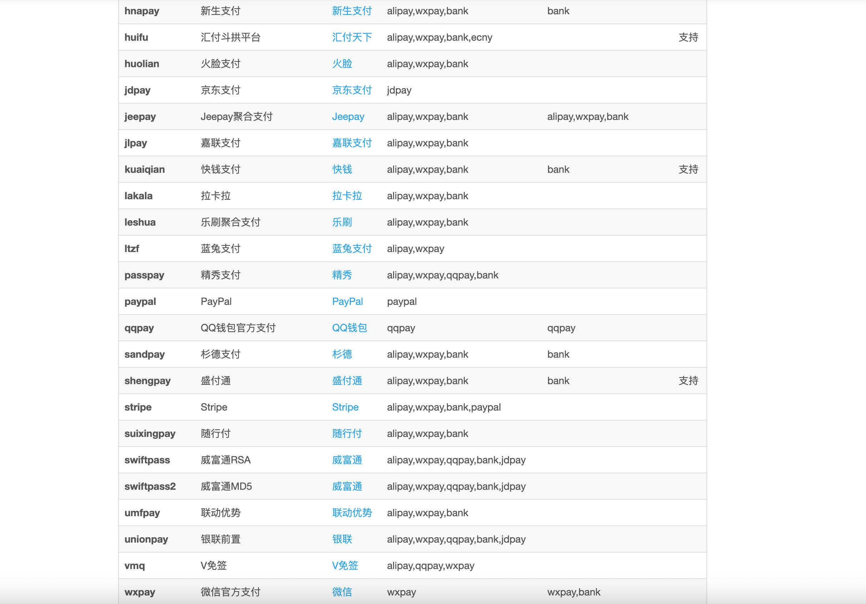Click the 随行付 link in suixingpay row
The height and width of the screenshot is (604, 866).
point(346,433)
